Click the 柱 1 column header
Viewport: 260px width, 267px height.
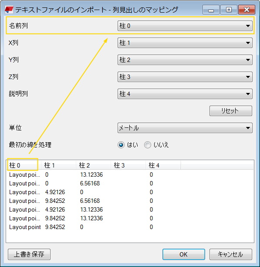tap(59, 165)
